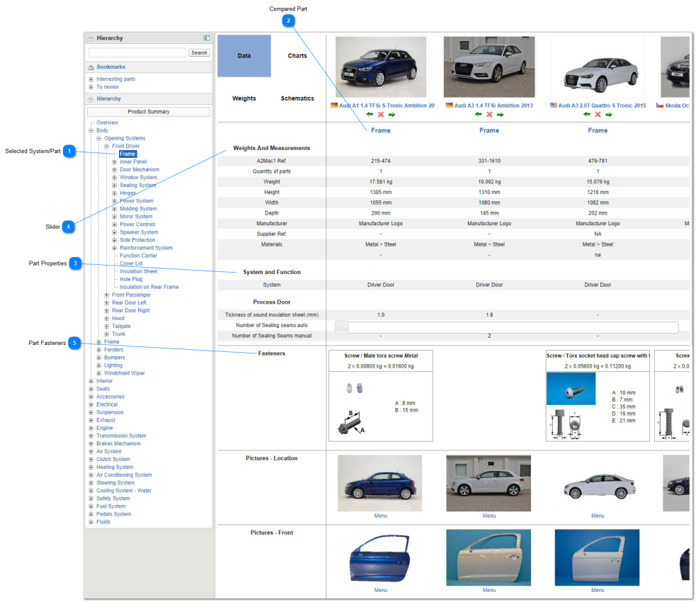Select the Frame item under Front Driver
The height and width of the screenshot is (602, 696).
click(x=127, y=154)
